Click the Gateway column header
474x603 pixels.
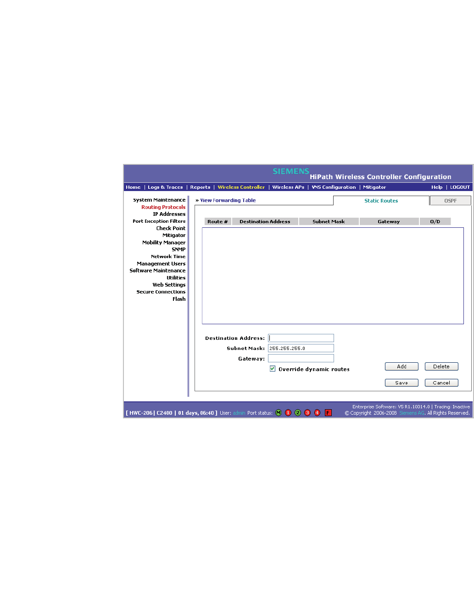click(389, 221)
